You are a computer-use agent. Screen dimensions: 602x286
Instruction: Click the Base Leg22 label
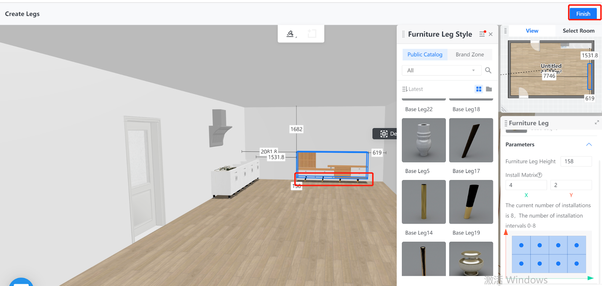coord(419,109)
